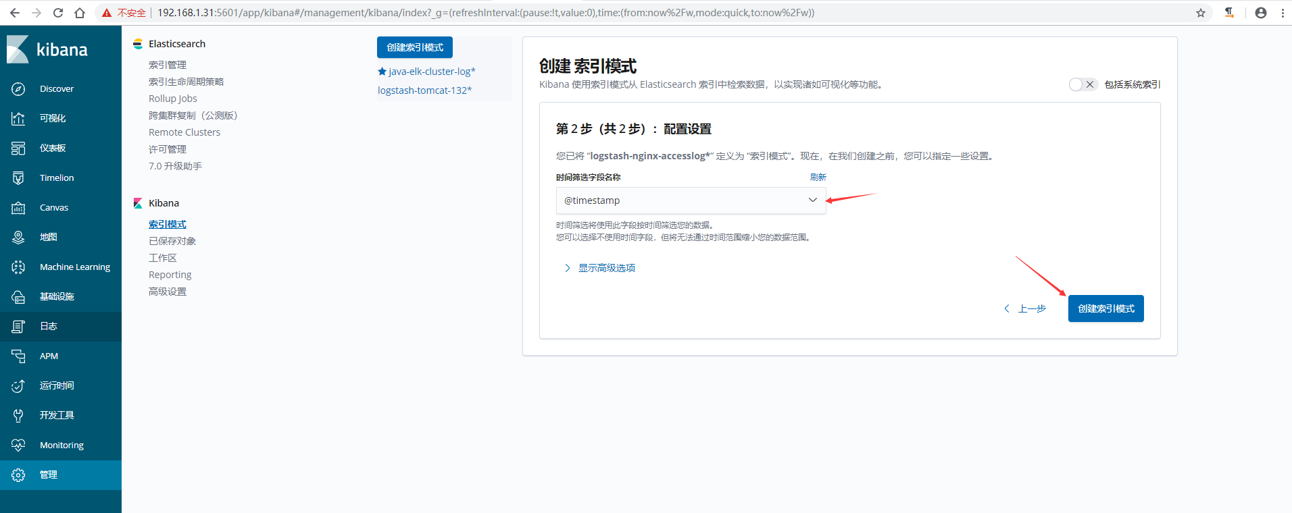Go to browser home page

tap(80, 13)
